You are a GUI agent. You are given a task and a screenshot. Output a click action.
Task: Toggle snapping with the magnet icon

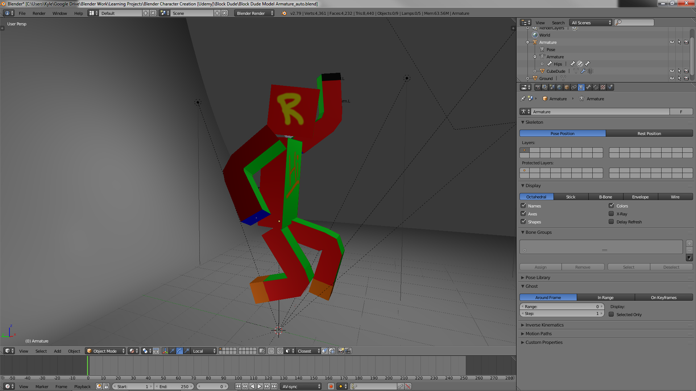(x=280, y=351)
